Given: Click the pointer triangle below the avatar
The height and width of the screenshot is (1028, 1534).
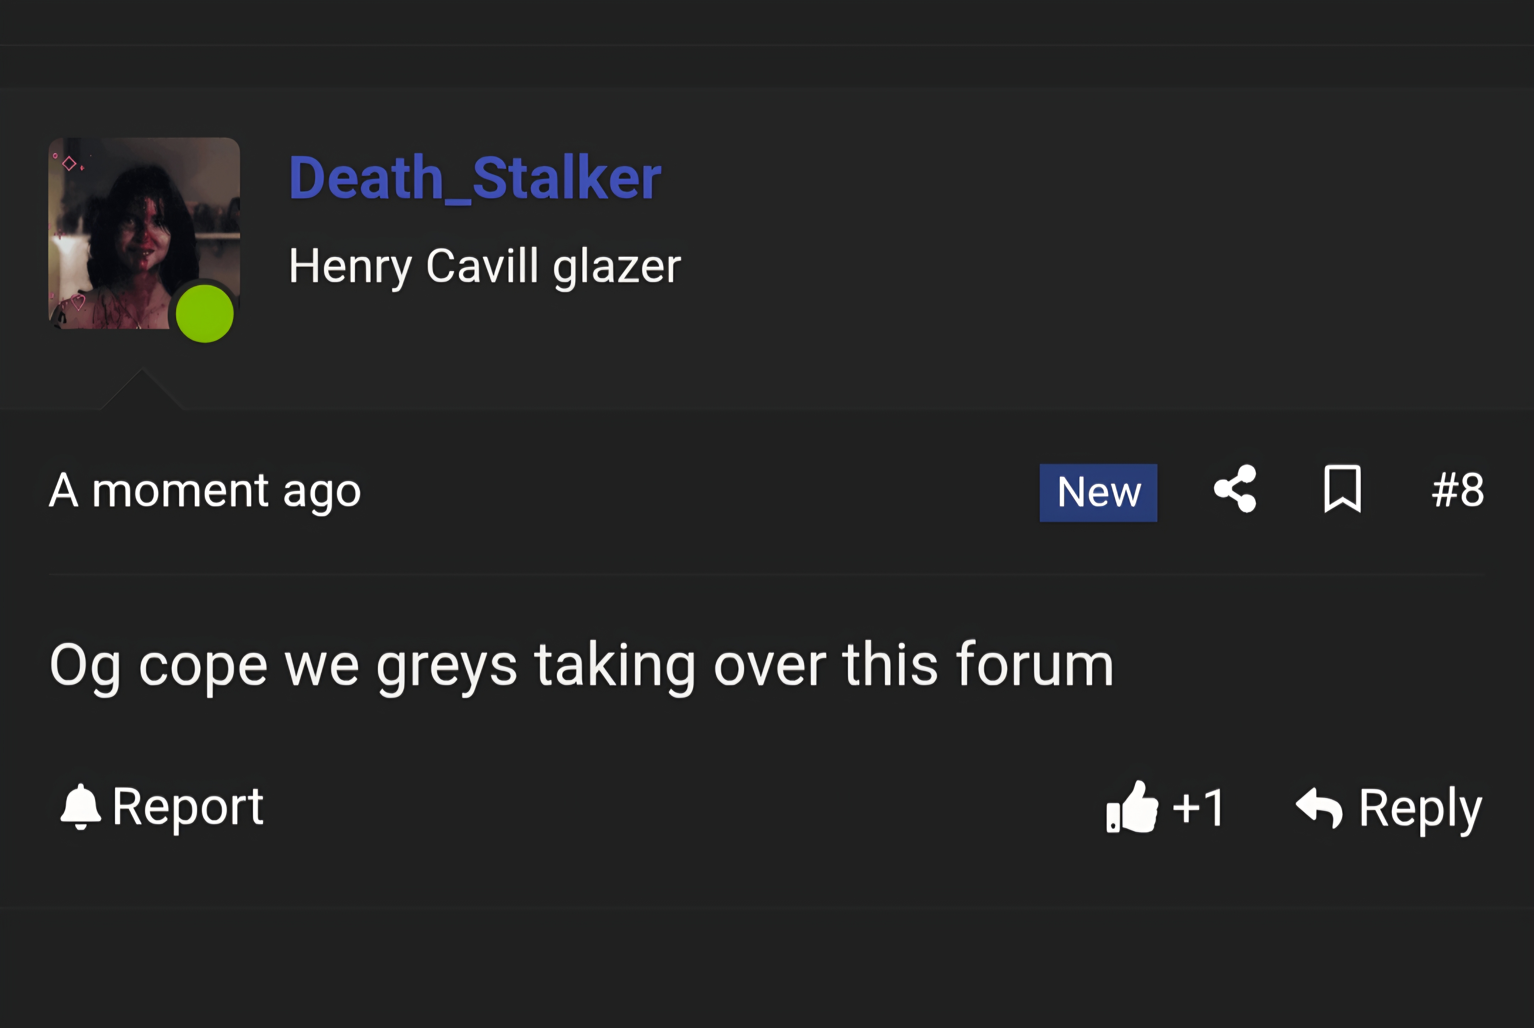Looking at the screenshot, I should coord(142,389).
